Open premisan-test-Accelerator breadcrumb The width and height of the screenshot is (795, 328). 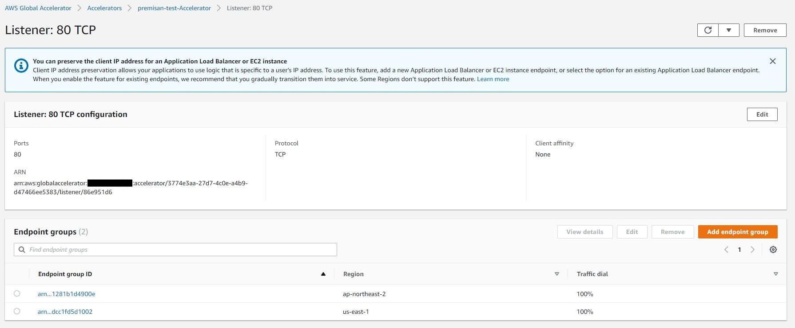click(x=174, y=8)
